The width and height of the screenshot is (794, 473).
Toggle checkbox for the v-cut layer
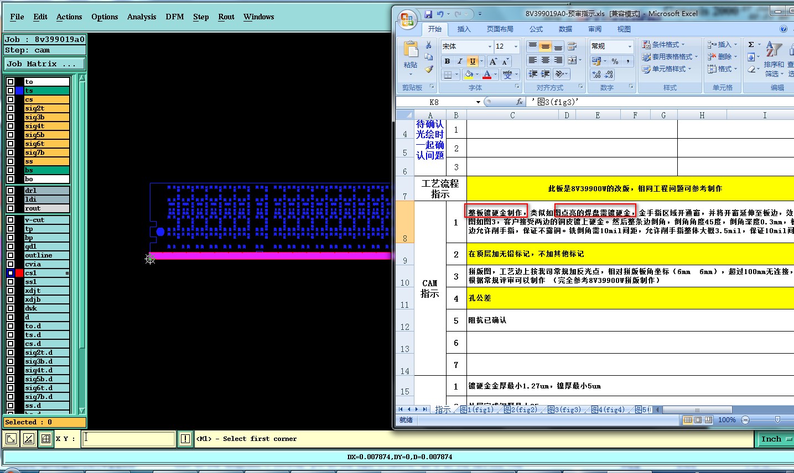pos(11,220)
